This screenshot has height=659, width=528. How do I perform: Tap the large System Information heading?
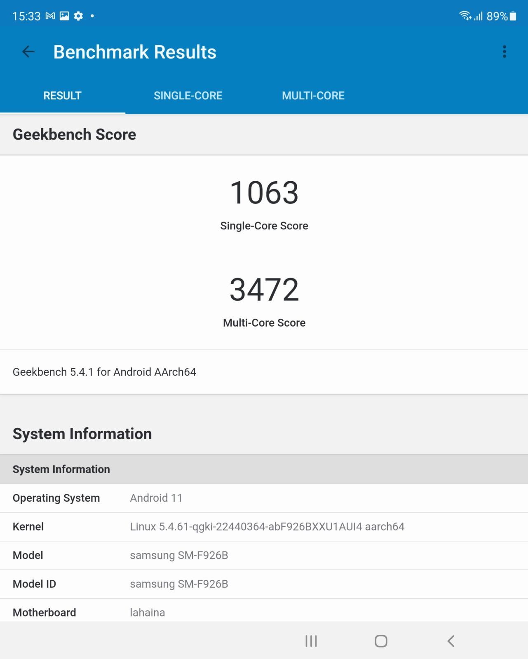82,434
